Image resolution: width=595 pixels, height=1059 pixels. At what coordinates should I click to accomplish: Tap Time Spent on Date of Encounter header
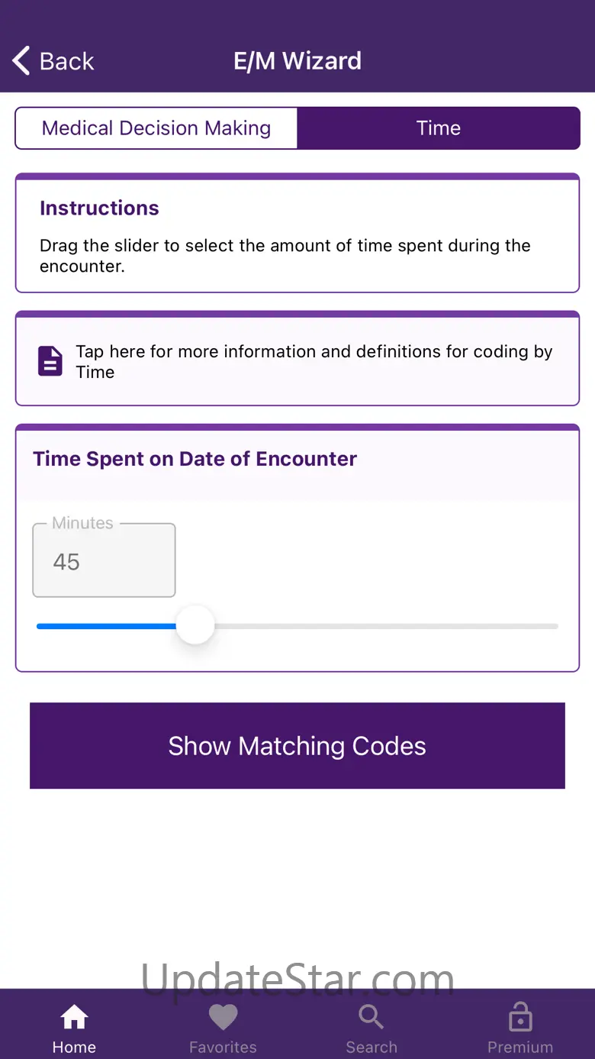[195, 459]
